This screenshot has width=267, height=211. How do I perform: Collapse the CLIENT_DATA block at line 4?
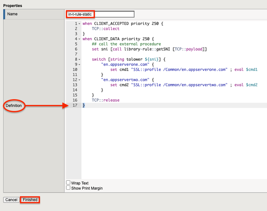pyautogui.click(x=79, y=39)
